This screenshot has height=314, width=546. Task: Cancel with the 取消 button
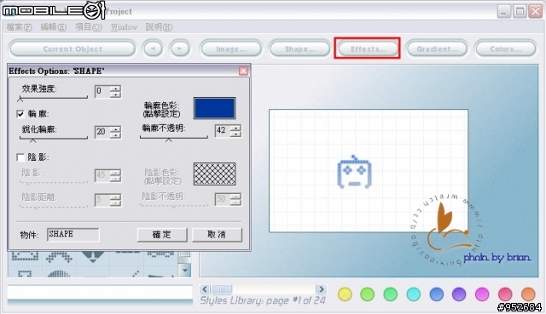[217, 235]
